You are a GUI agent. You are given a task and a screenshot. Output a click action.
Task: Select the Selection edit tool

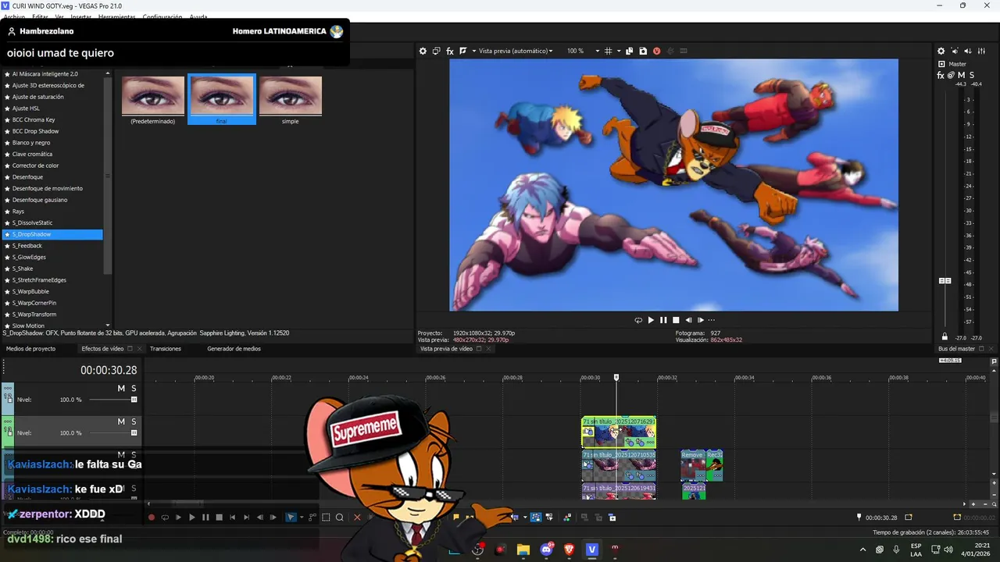pos(326,517)
